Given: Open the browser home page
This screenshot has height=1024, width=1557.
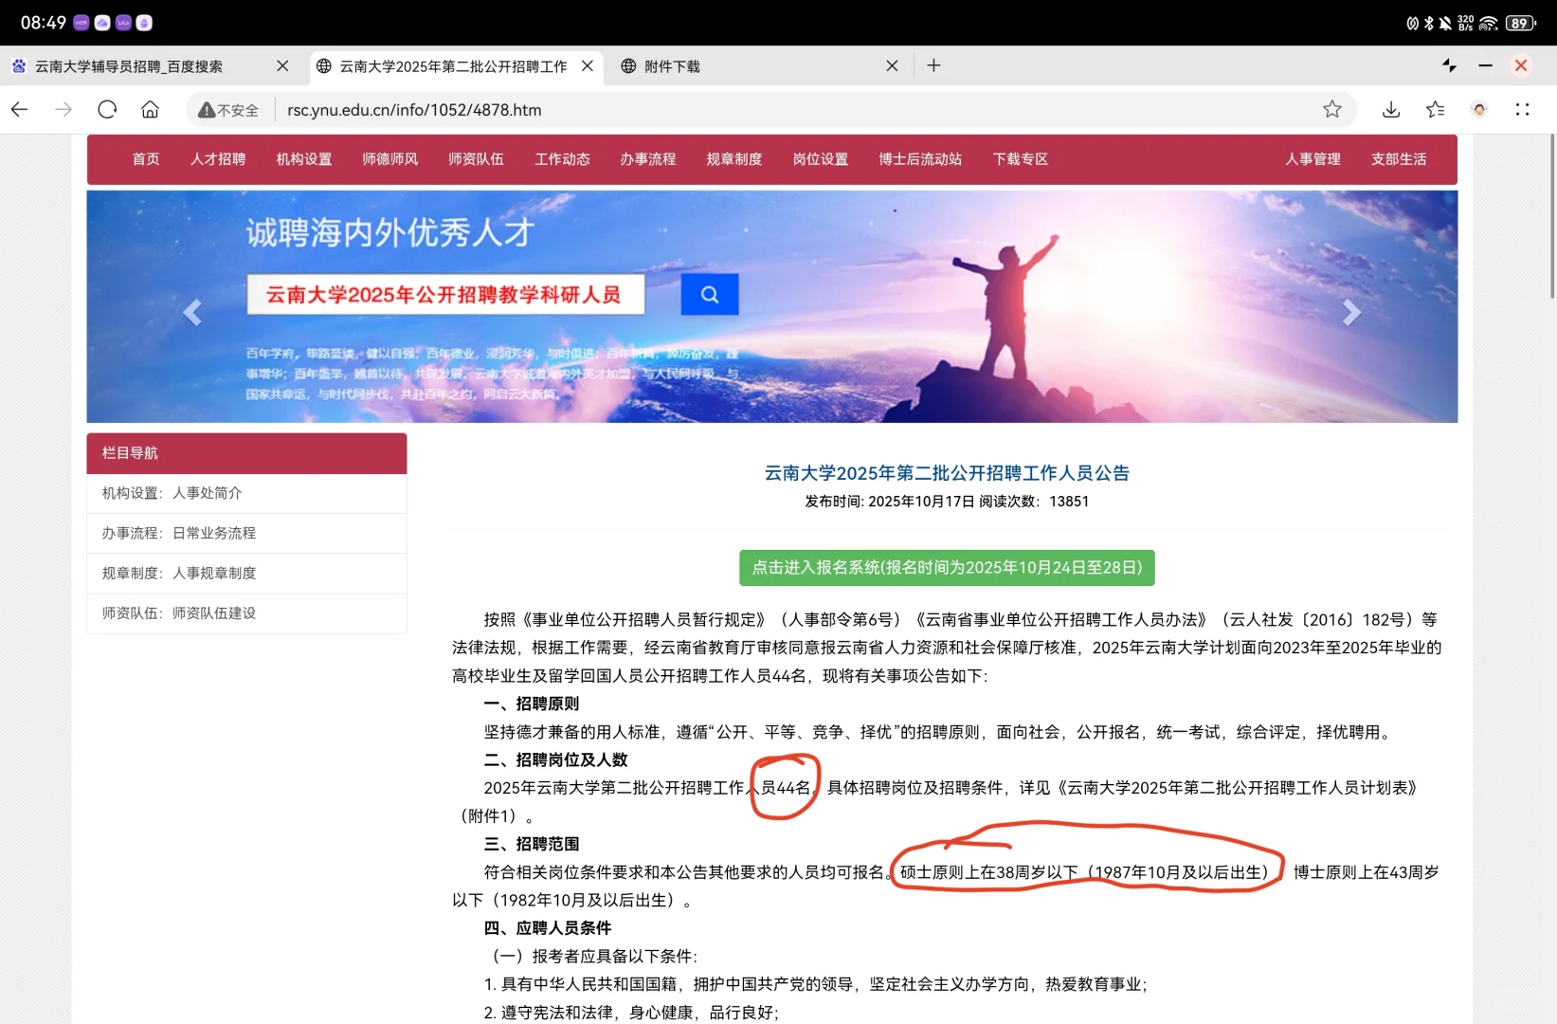Looking at the screenshot, I should click(150, 109).
